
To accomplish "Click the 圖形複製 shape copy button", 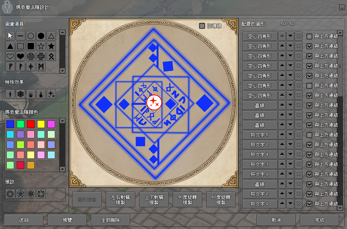I will click(x=87, y=199).
